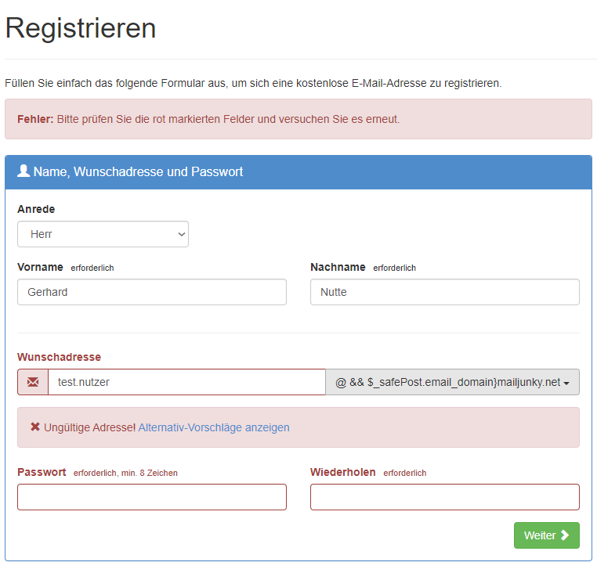Open the Alternativ-Vorschläge anzeigen link
The width and height of the screenshot is (597, 562).
tap(214, 427)
